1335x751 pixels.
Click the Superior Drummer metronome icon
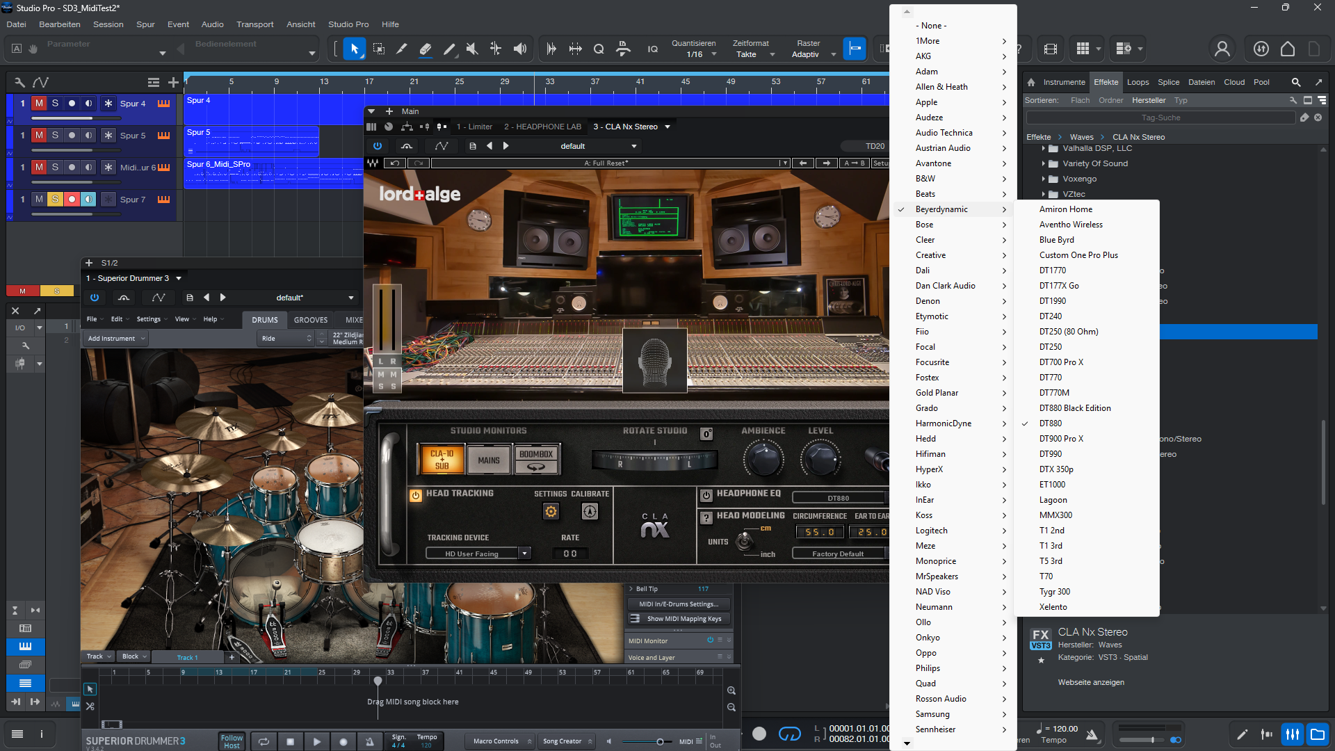[x=370, y=741]
